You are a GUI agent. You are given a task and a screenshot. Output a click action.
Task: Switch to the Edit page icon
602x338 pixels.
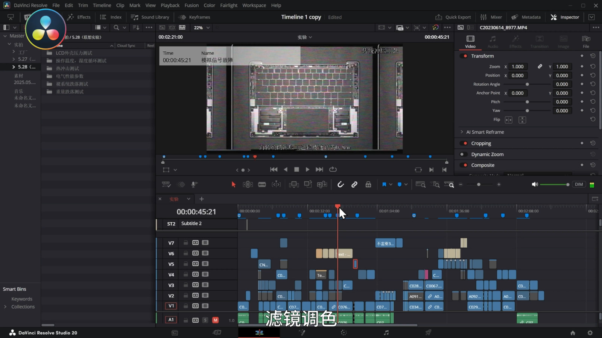[x=259, y=333]
